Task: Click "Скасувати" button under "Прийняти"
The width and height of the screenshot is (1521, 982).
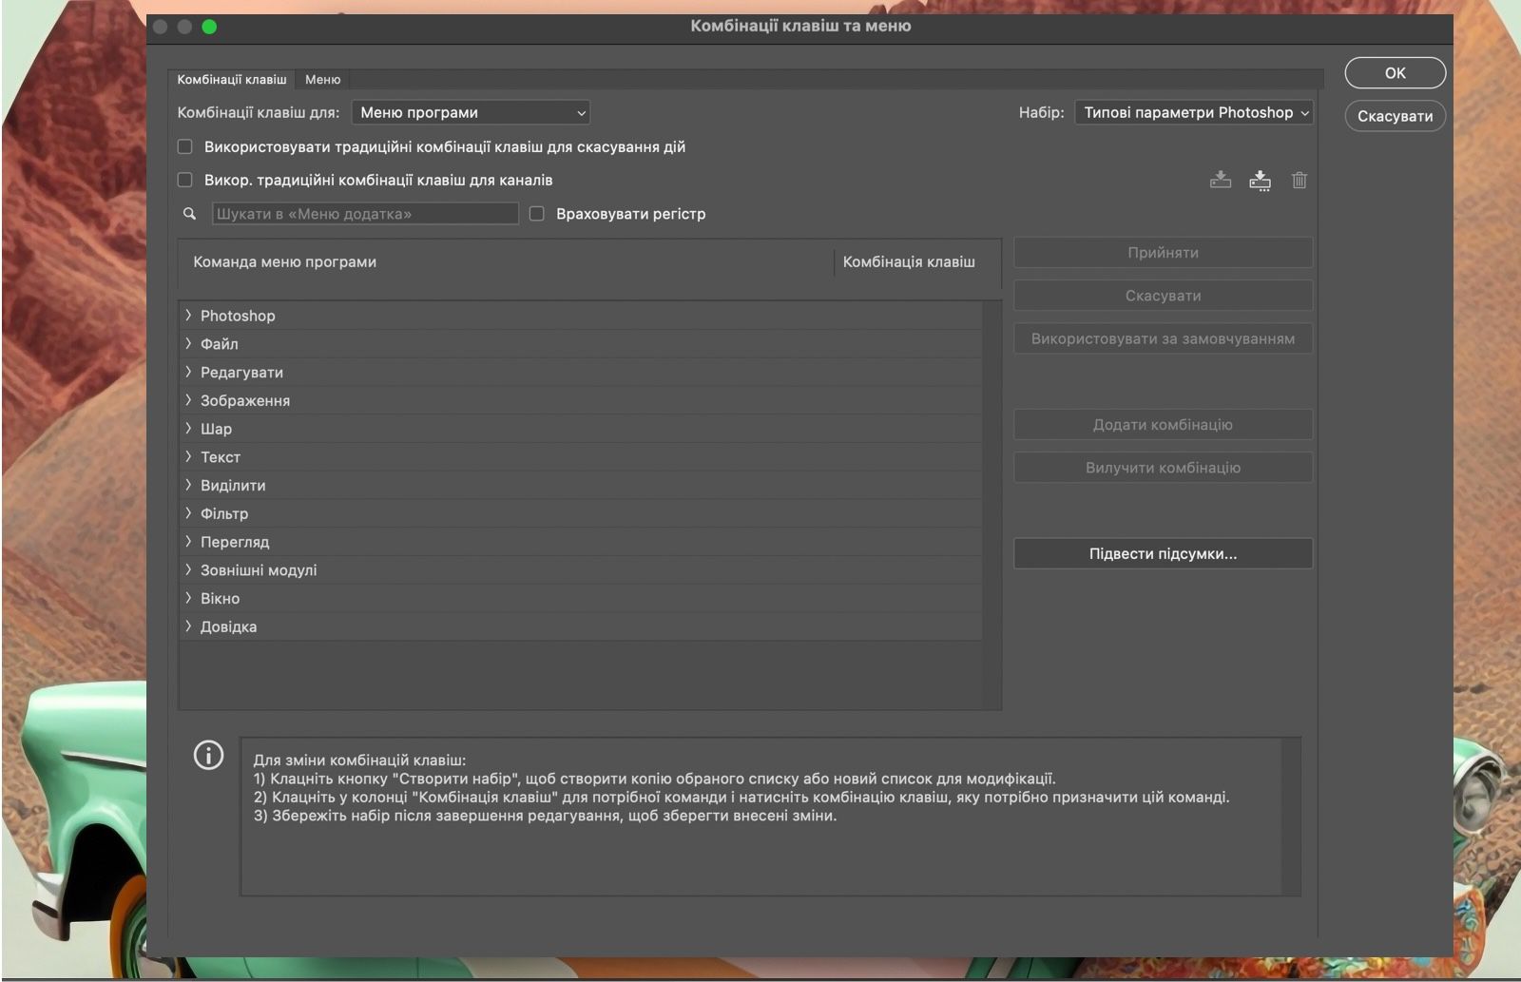Action: (x=1163, y=296)
